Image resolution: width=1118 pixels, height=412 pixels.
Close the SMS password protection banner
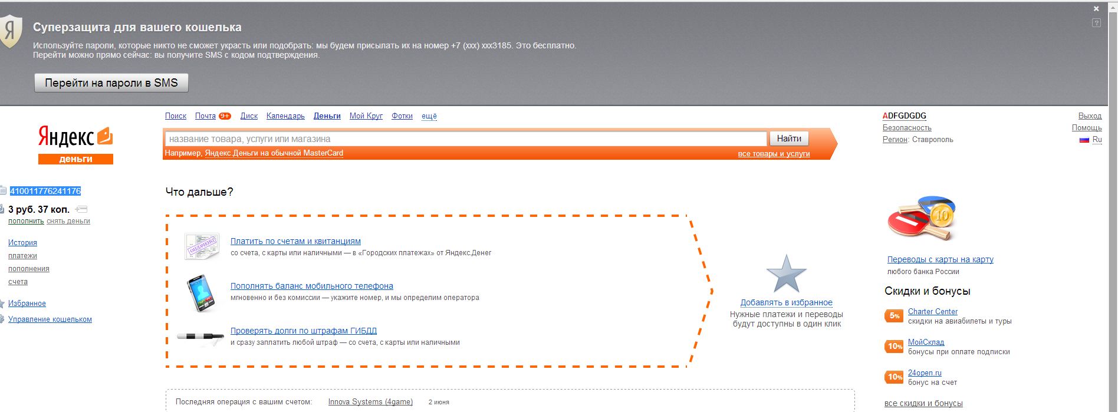[1096, 9]
